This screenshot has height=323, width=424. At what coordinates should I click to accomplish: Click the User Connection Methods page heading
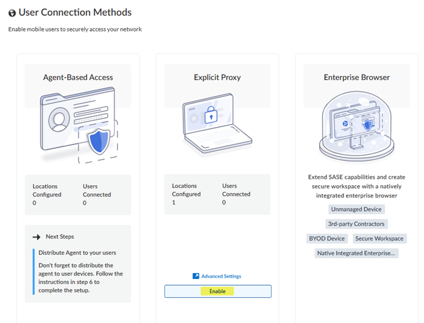(x=75, y=12)
